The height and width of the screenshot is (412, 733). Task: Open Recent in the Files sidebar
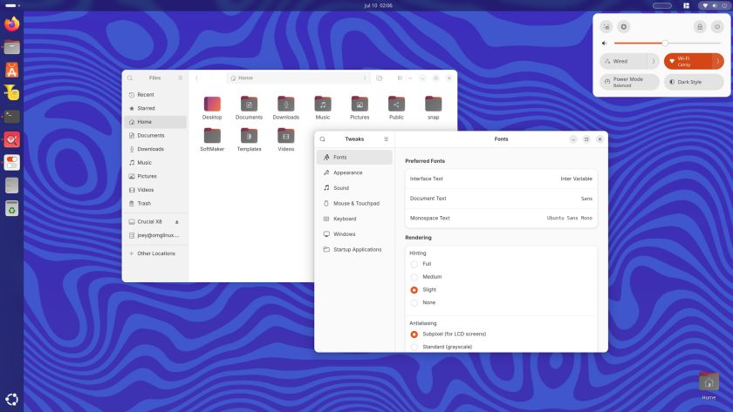(155, 95)
